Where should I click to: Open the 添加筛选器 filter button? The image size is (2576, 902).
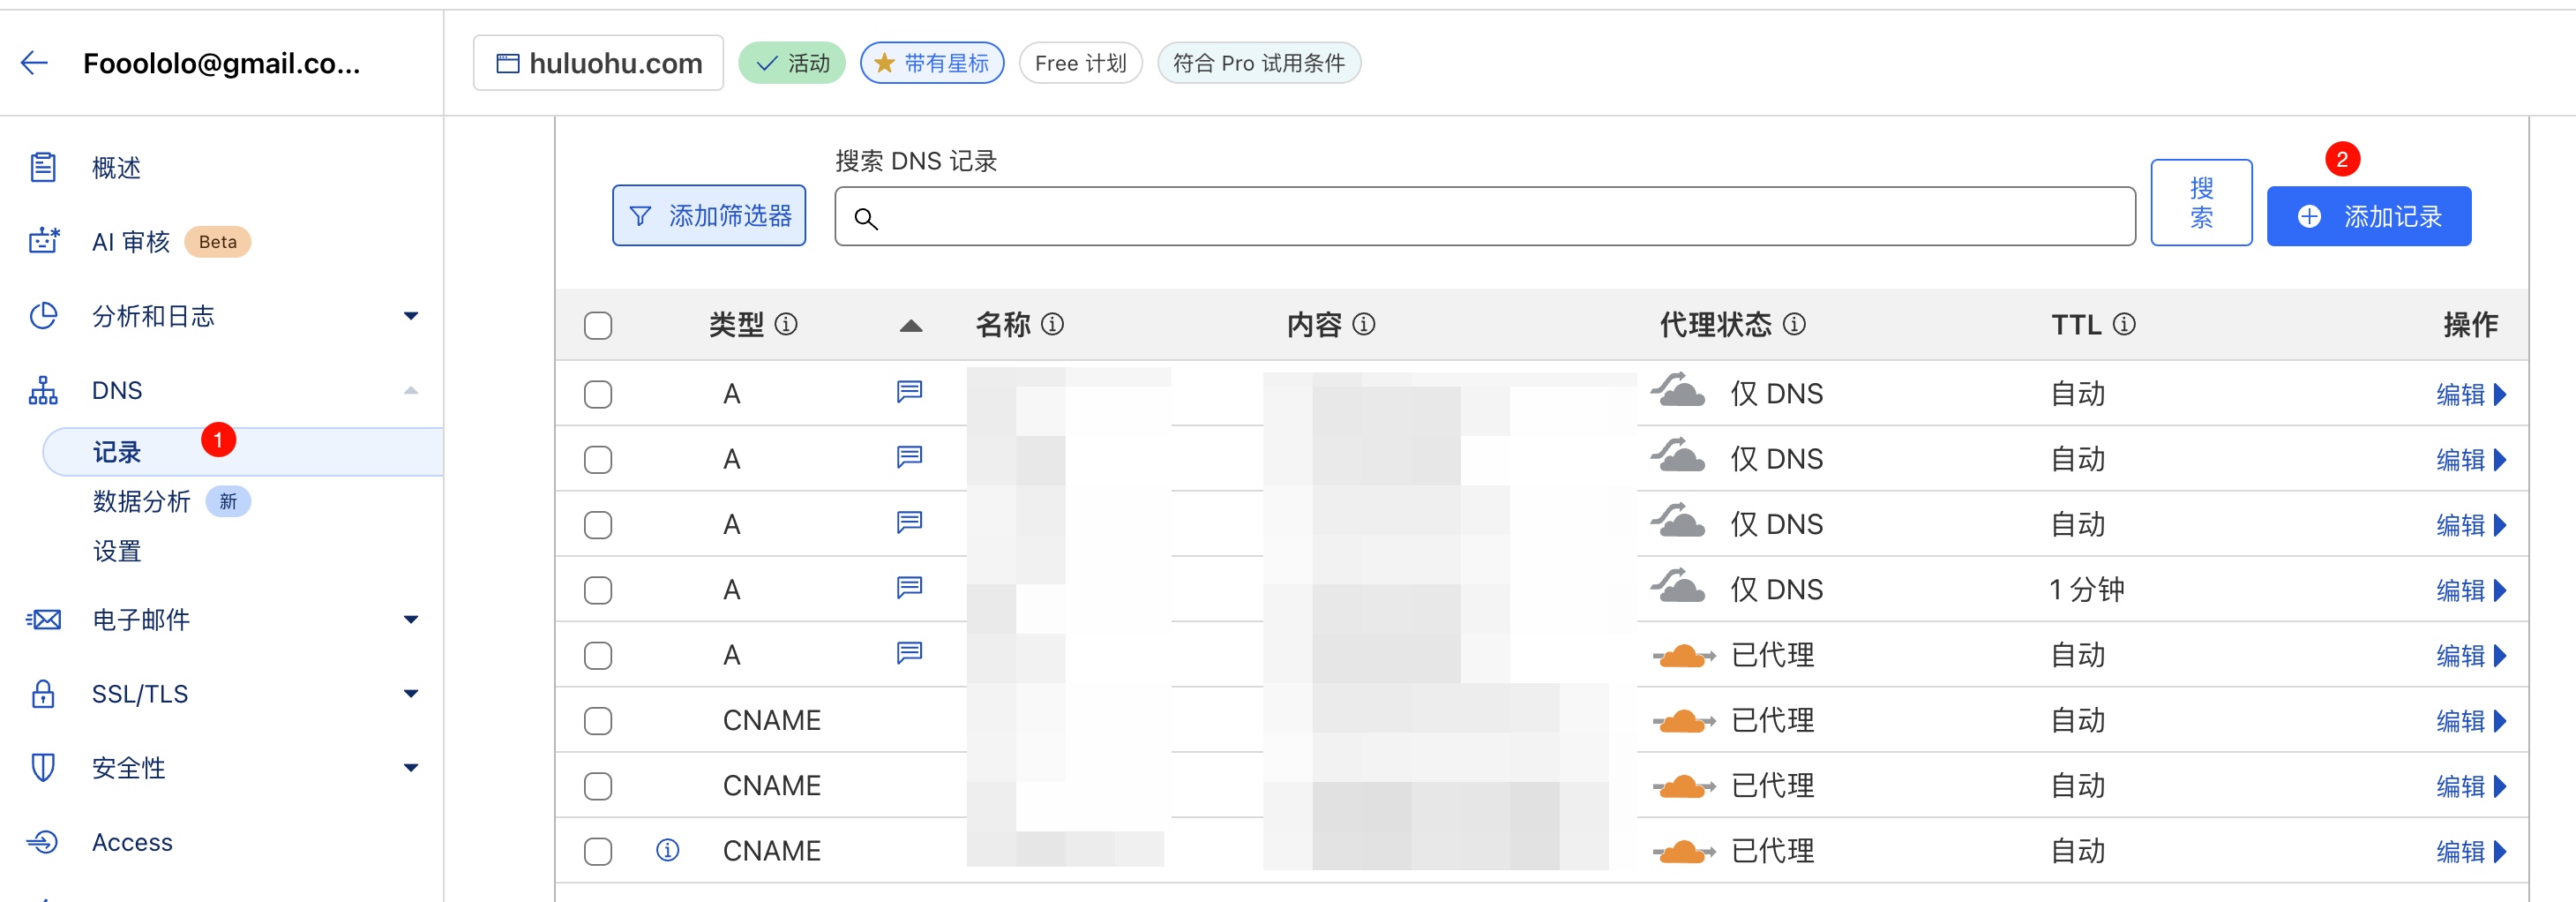pos(709,215)
